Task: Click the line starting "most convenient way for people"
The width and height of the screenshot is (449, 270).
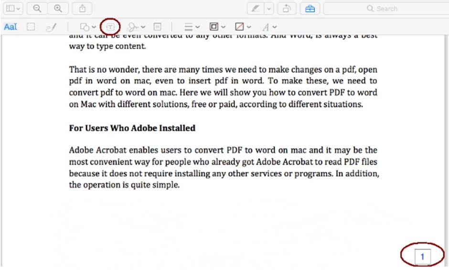Action: coord(223,162)
